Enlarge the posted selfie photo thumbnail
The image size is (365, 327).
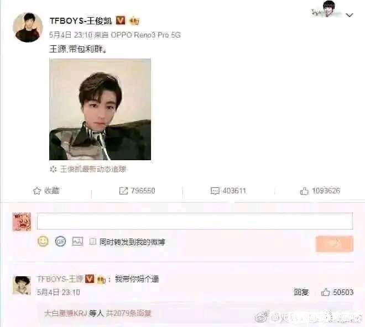(x=100, y=109)
